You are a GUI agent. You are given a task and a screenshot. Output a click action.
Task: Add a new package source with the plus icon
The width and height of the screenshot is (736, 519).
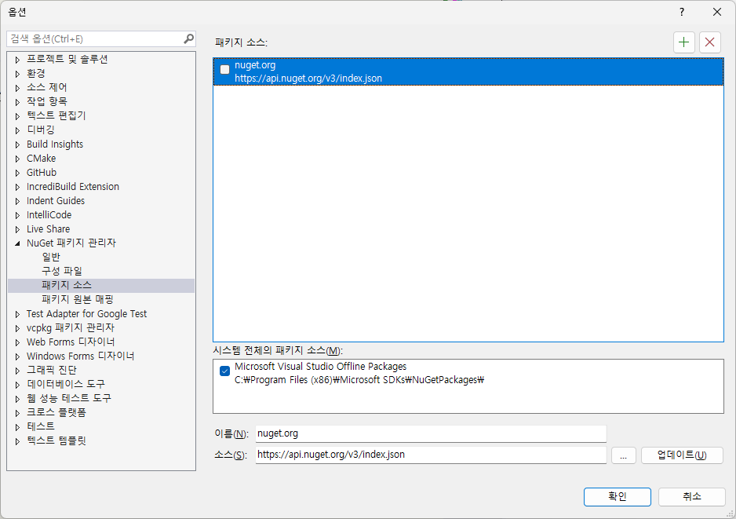point(683,42)
